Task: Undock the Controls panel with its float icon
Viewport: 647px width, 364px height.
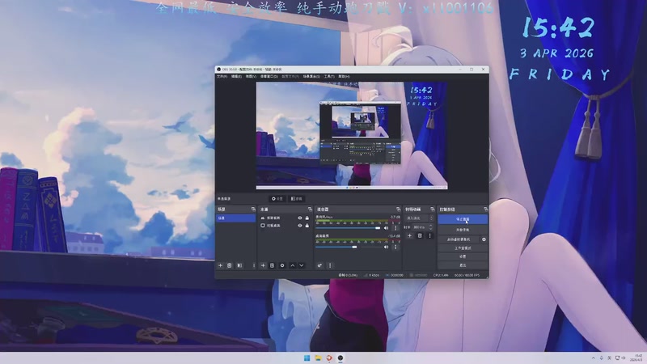Action: (485, 210)
